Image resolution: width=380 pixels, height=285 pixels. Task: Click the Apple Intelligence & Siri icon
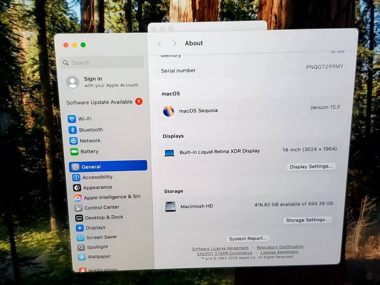(x=78, y=198)
